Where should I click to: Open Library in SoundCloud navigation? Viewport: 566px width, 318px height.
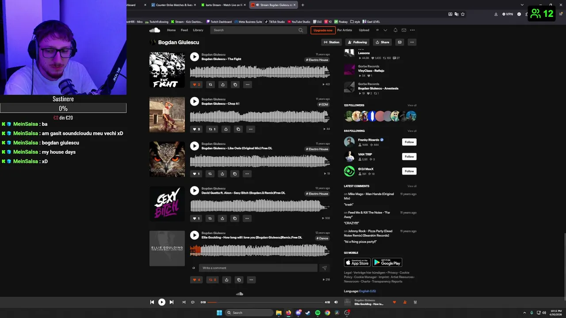pyautogui.click(x=198, y=30)
